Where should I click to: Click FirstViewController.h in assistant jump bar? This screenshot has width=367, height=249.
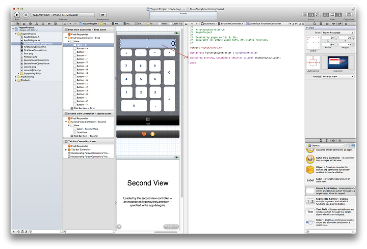pos(230,23)
